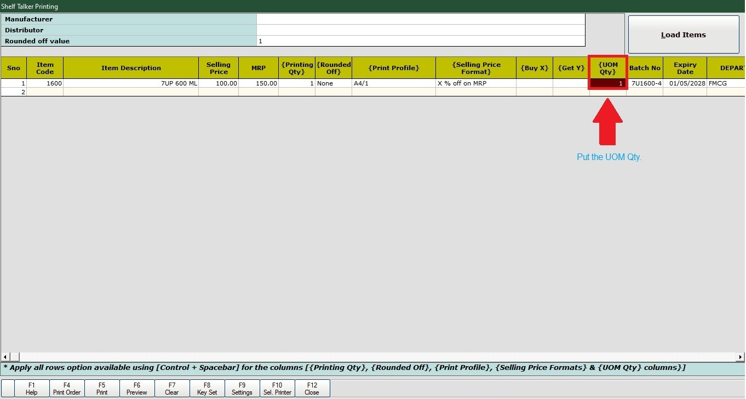Click the horizontal scrollbar right arrow

741,357
